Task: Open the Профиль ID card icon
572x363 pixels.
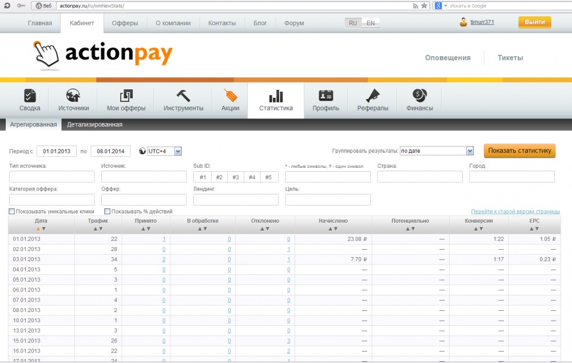Action: pos(326,96)
